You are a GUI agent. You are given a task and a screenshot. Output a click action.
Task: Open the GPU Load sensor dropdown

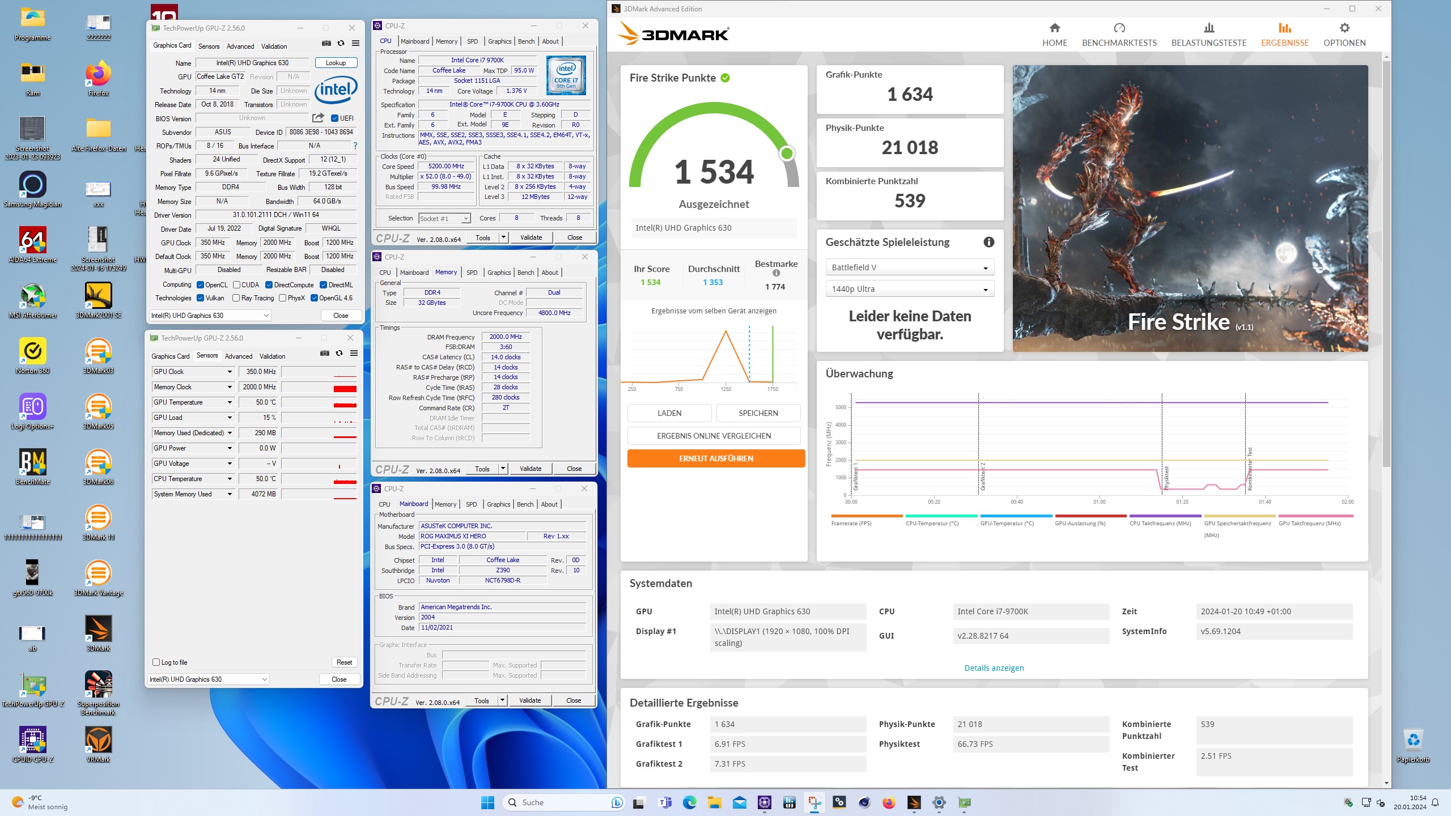(230, 418)
